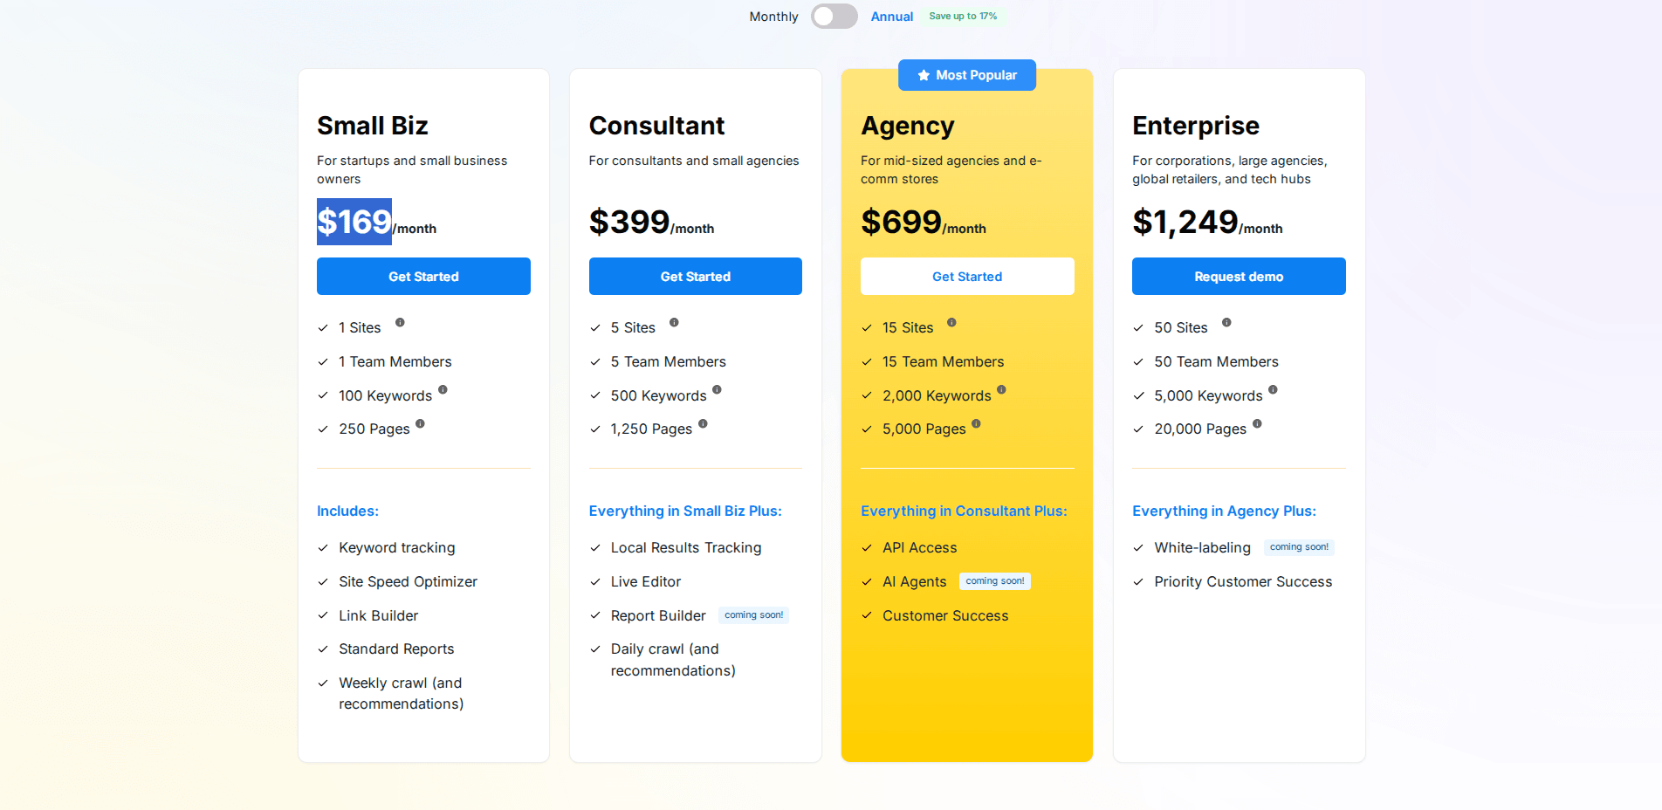Image resolution: width=1662 pixels, height=810 pixels.
Task: Click info icon beside 100 Keywords
Action: point(443,390)
